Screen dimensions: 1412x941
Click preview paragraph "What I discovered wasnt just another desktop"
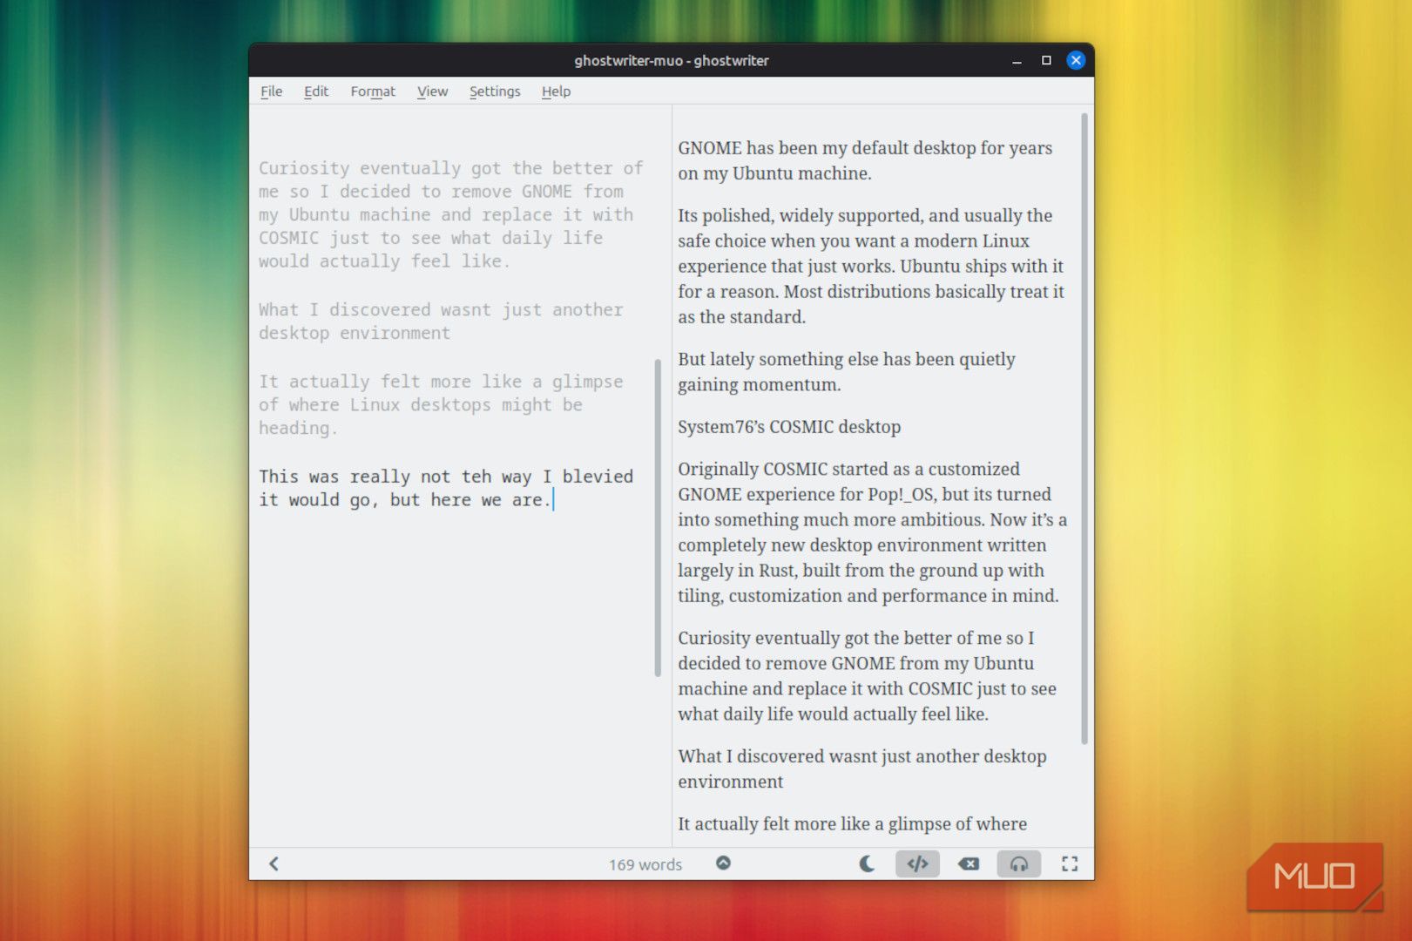(862, 768)
